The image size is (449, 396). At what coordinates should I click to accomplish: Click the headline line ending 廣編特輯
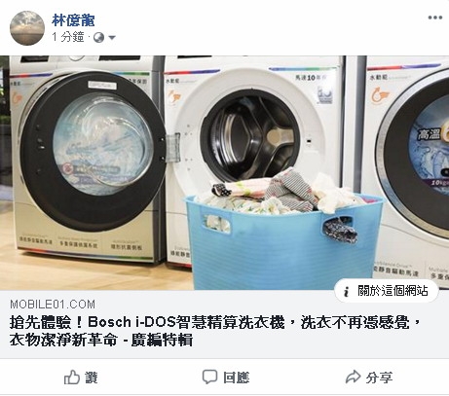coord(101,341)
